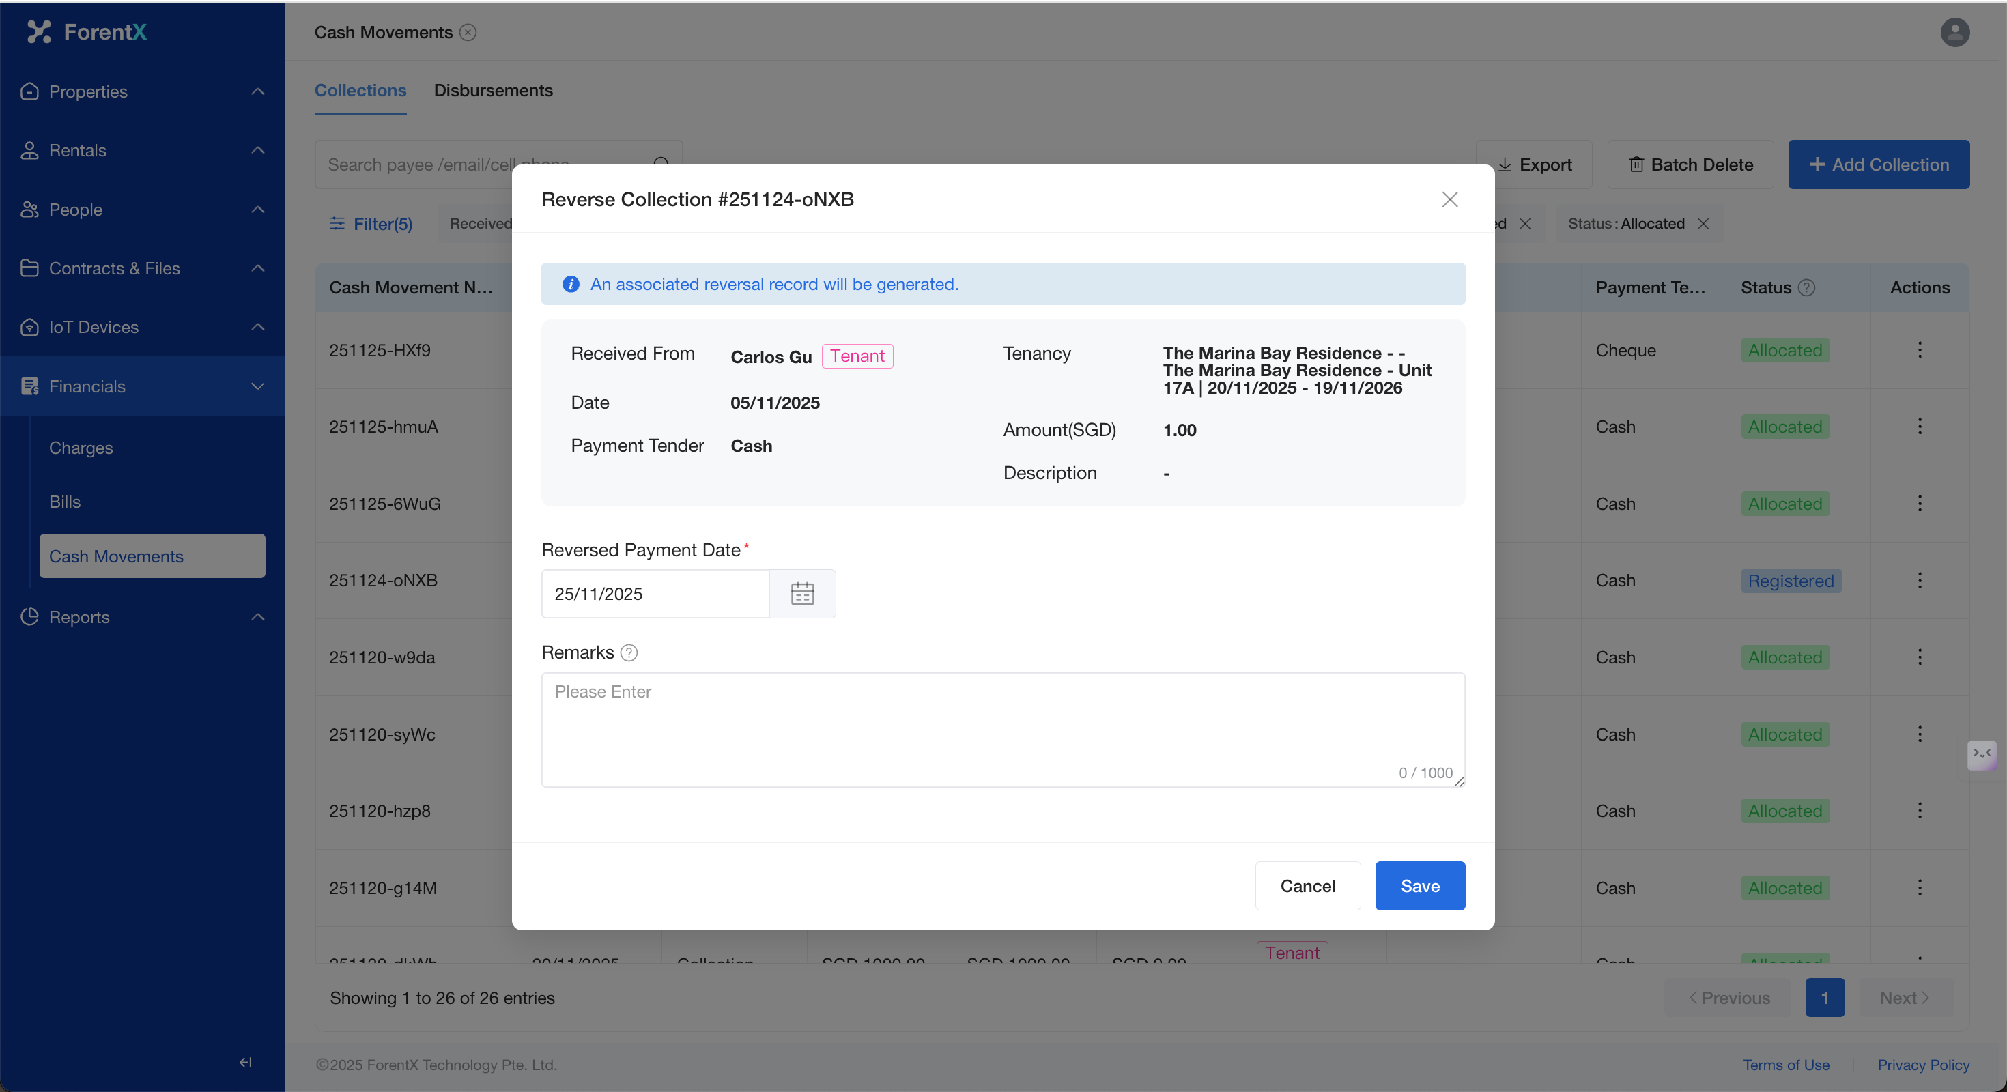Viewport: 2007px width, 1092px height.
Task: Close the Cash Movements page tab icon
Action: point(468,33)
